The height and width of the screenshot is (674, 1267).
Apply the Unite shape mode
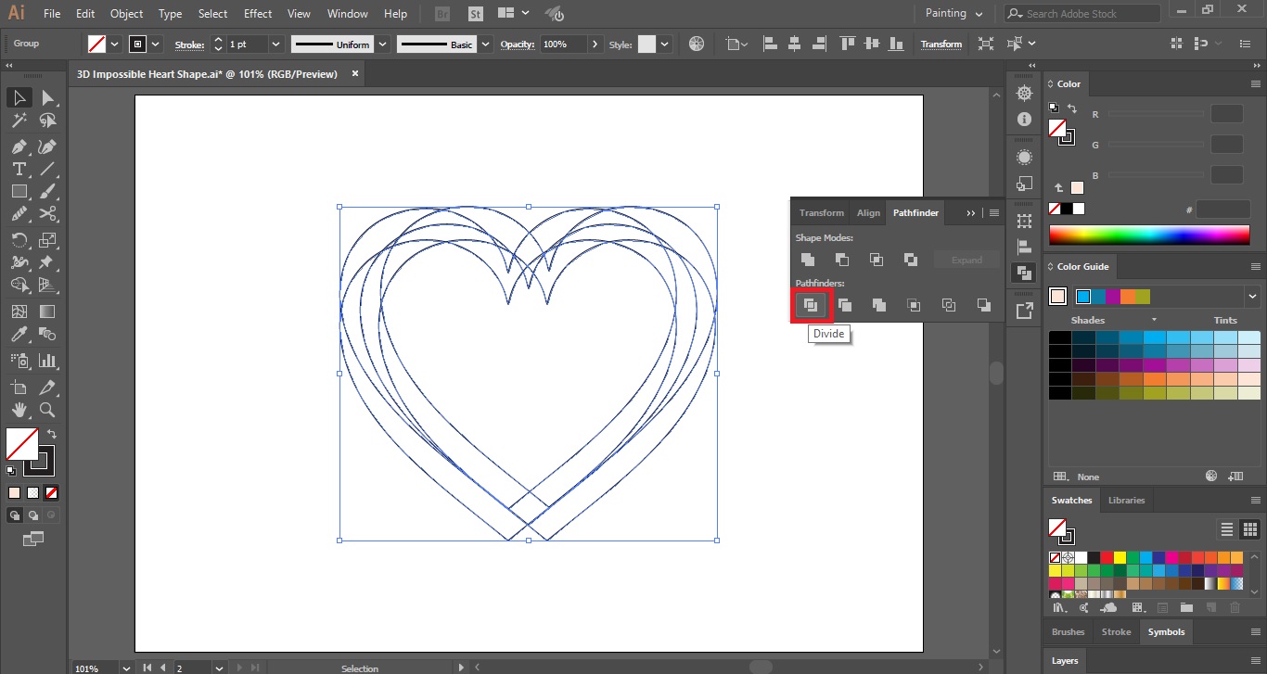coord(807,260)
